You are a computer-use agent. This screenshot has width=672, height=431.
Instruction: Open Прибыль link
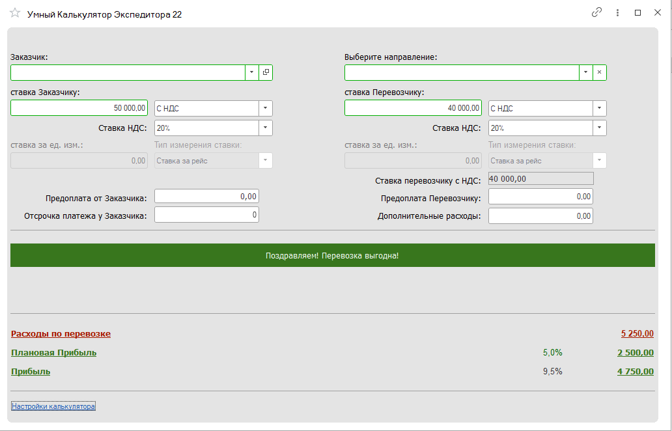pyautogui.click(x=31, y=372)
